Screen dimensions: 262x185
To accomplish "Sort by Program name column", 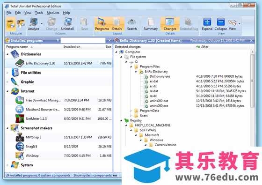I will click(x=33, y=47).
